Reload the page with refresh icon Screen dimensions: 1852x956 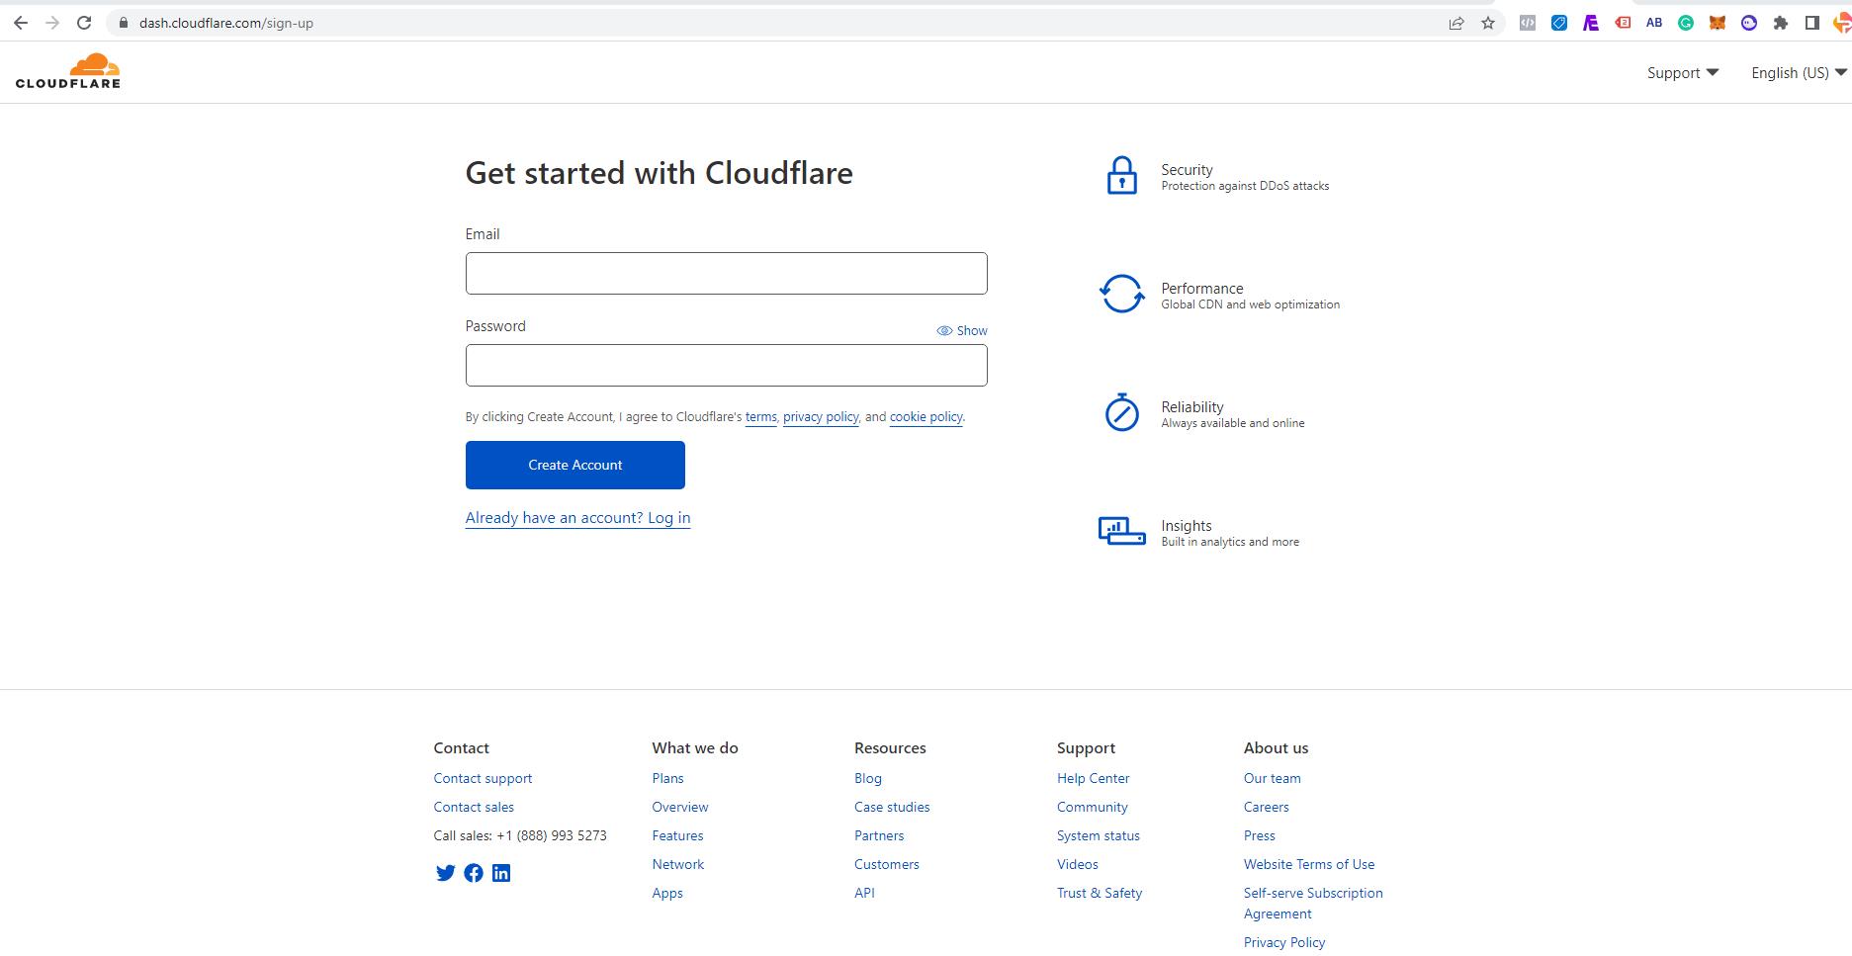(x=84, y=23)
